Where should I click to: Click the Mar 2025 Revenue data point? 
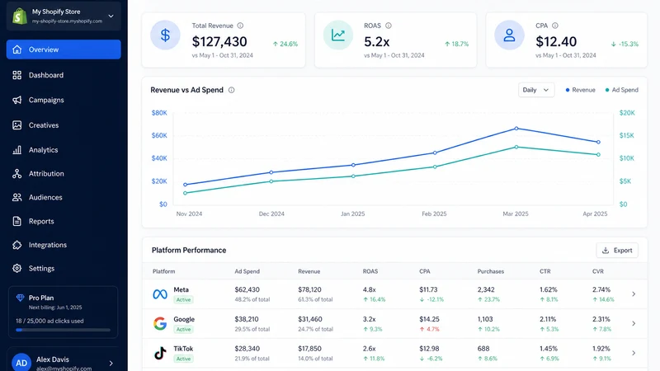point(516,129)
